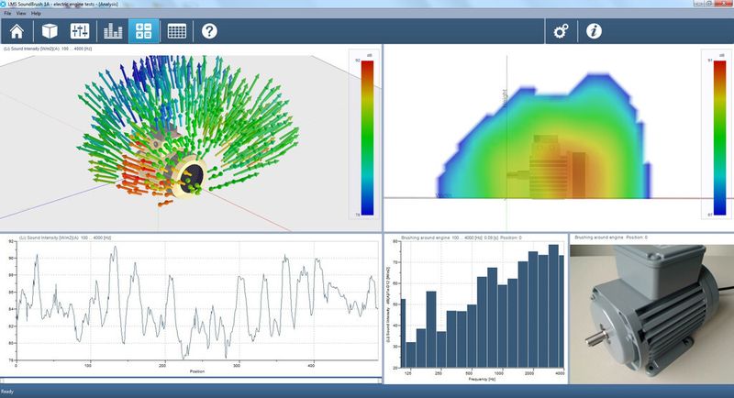Open the 3D cube geometry view
The height and width of the screenshot is (398, 734).
coord(50,31)
